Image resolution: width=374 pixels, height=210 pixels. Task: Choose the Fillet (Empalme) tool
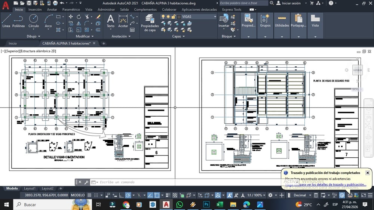pos(87,24)
